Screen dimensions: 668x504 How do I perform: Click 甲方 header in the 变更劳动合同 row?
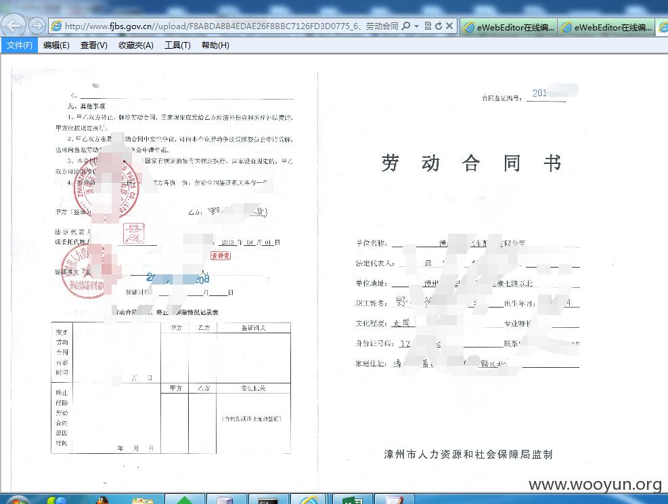click(x=175, y=327)
